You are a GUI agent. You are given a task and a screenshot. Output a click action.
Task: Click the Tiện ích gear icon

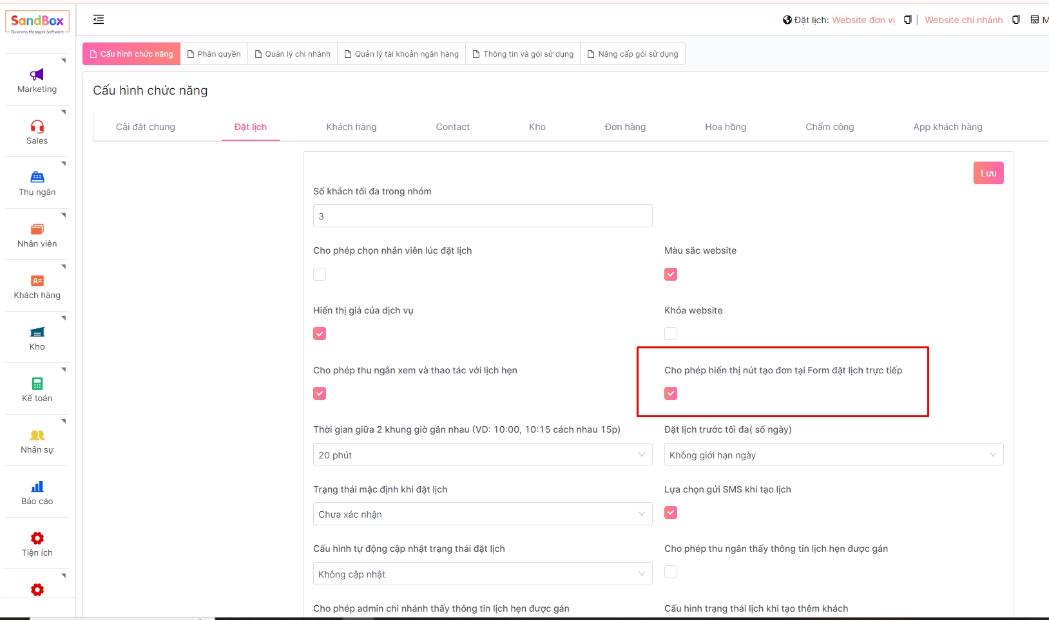click(x=37, y=538)
